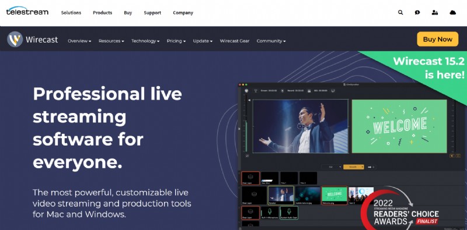
Task: Open the Company menu
Action: point(183,13)
